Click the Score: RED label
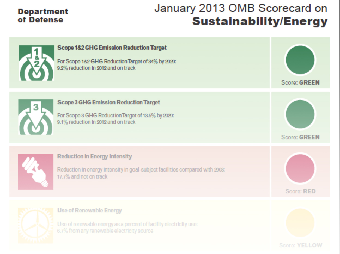The width and height of the screenshot is (340, 254). [300, 191]
